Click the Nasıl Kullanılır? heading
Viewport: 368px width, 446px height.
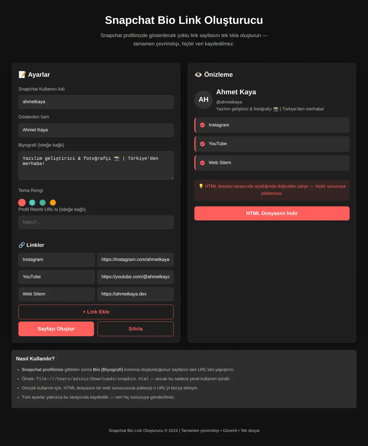(x=35, y=359)
